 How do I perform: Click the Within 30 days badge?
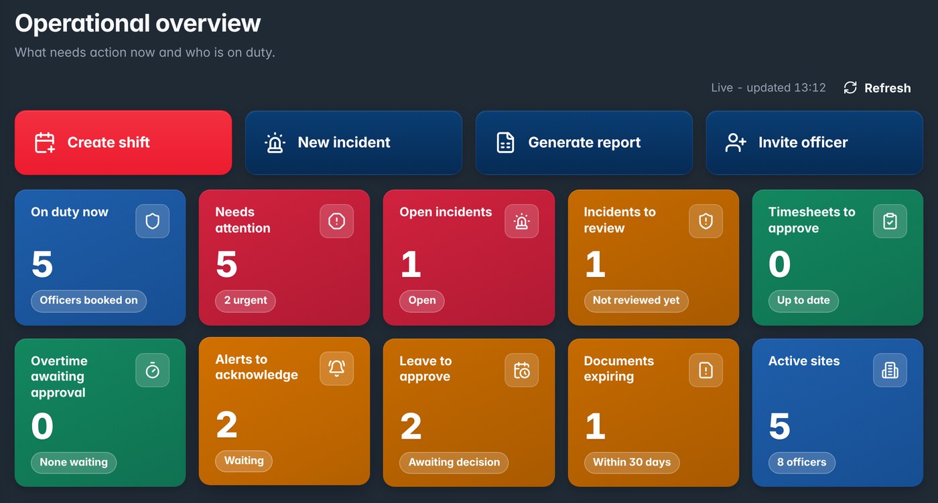click(632, 462)
